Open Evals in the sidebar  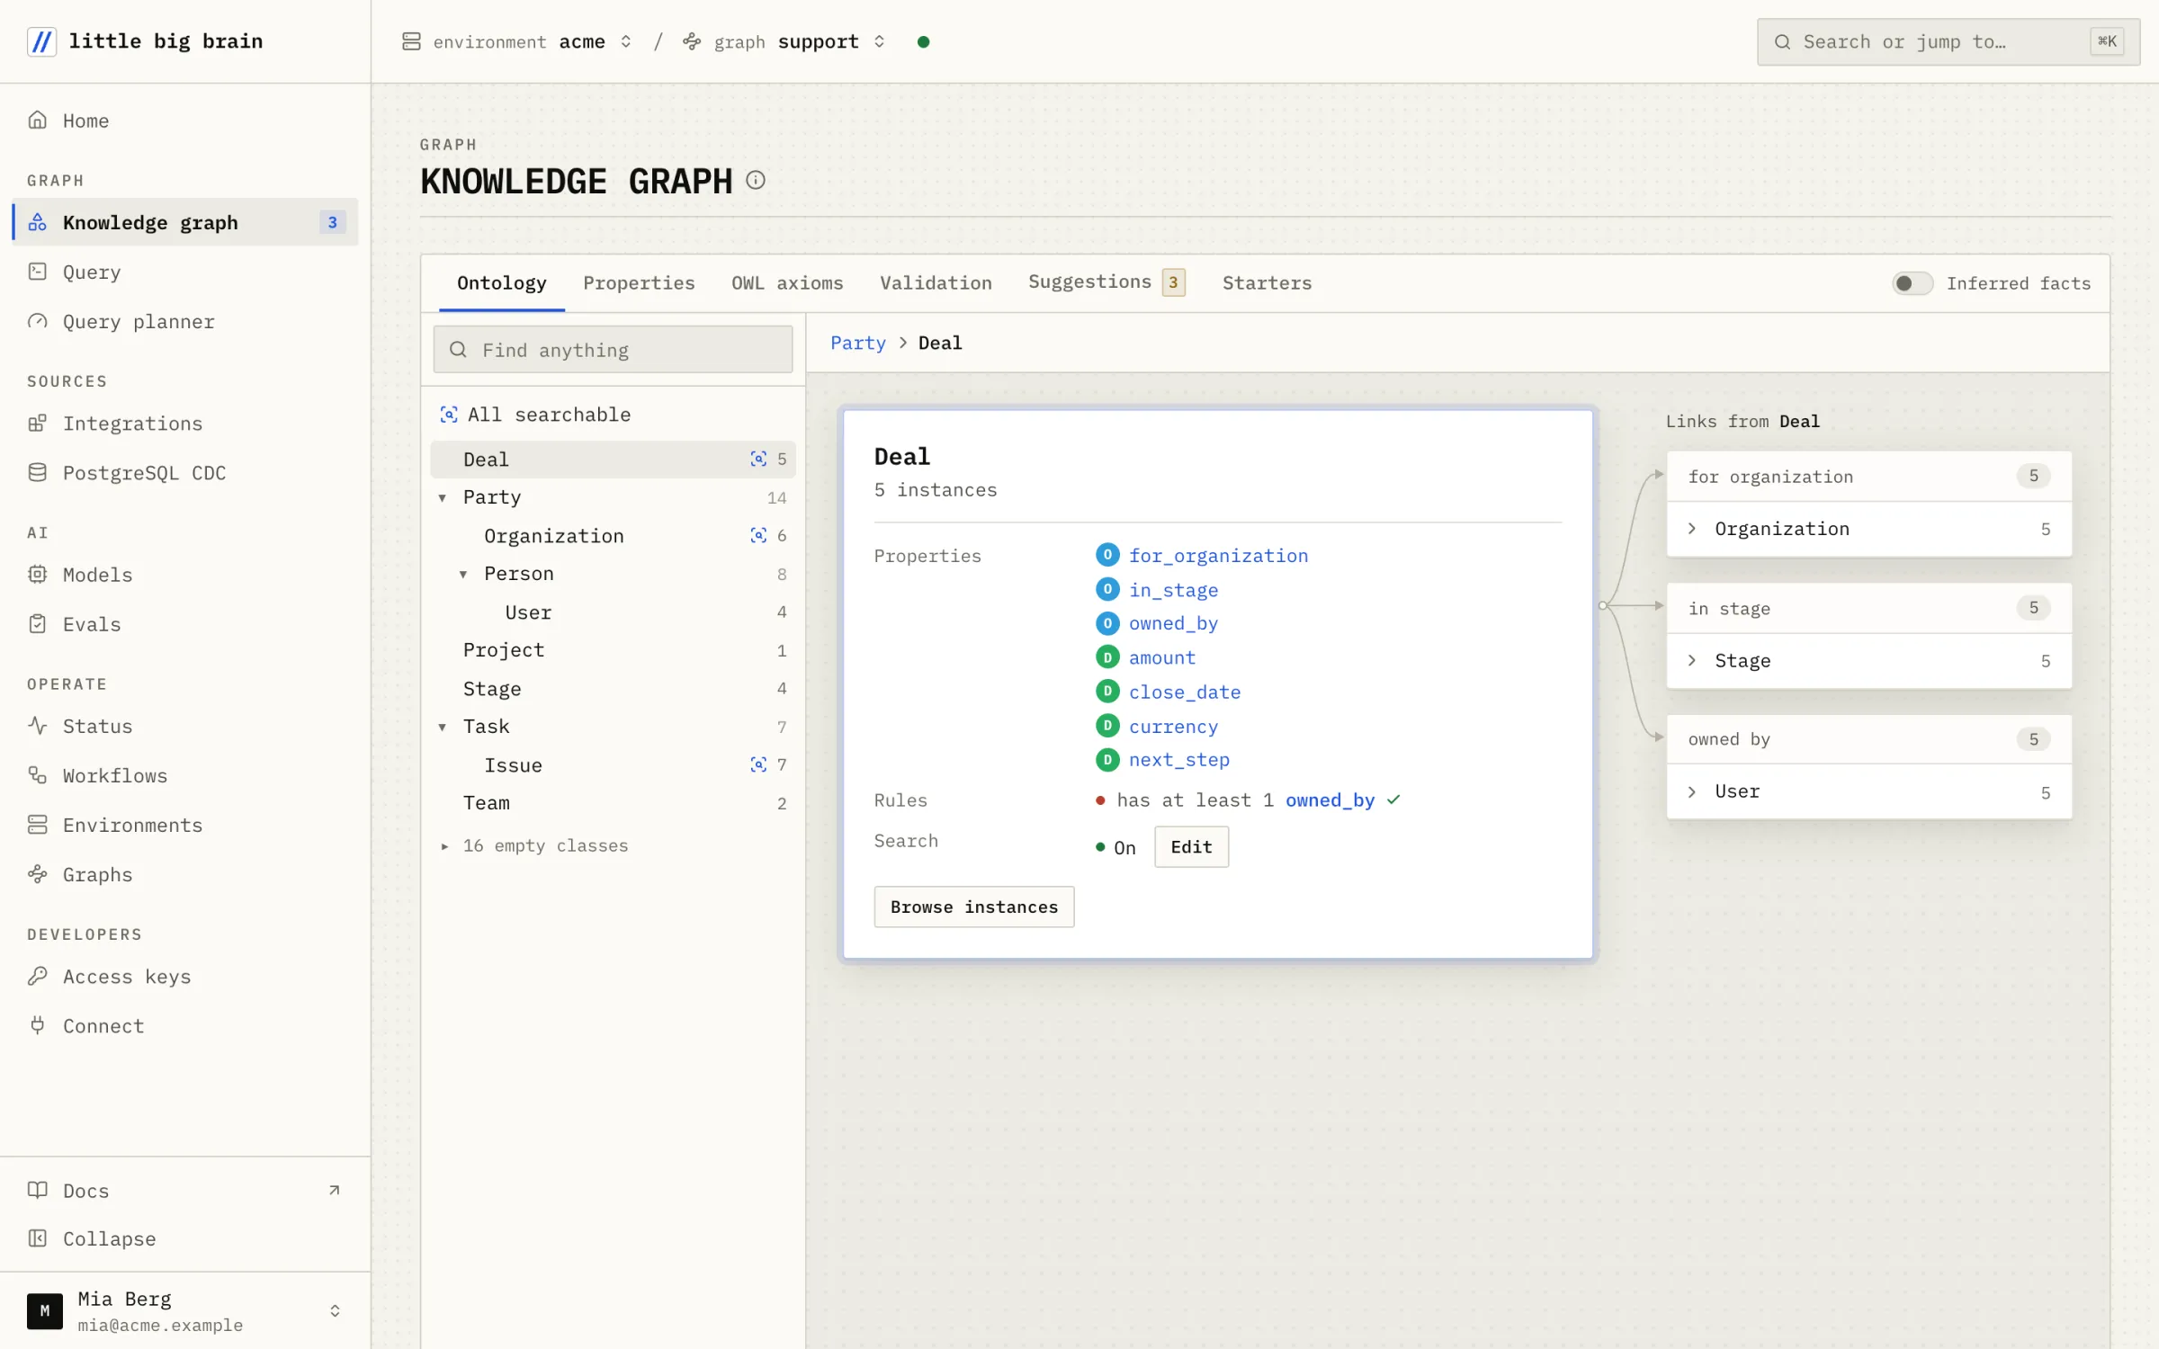click(x=184, y=624)
